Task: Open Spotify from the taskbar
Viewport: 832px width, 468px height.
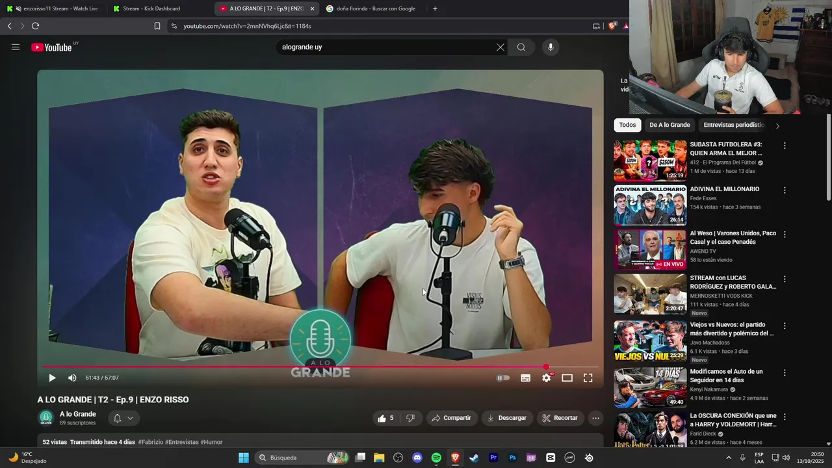Action: point(436,458)
